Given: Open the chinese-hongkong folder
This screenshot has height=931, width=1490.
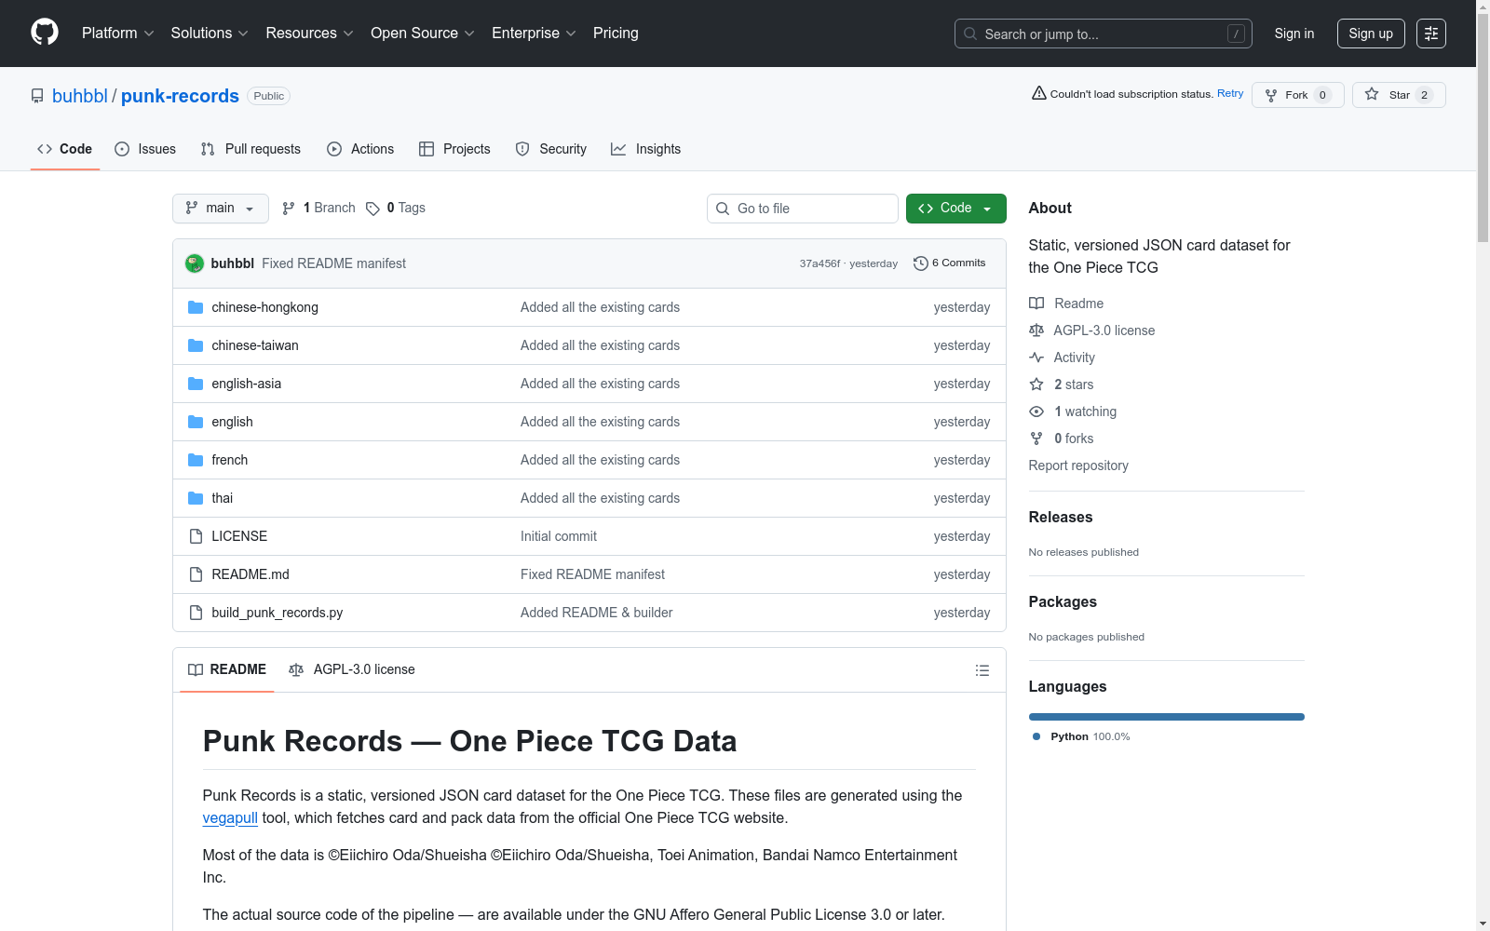Looking at the screenshot, I should [x=264, y=307].
